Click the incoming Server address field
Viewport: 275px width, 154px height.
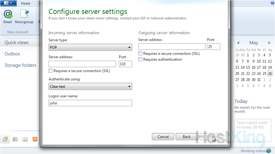click(x=82, y=64)
